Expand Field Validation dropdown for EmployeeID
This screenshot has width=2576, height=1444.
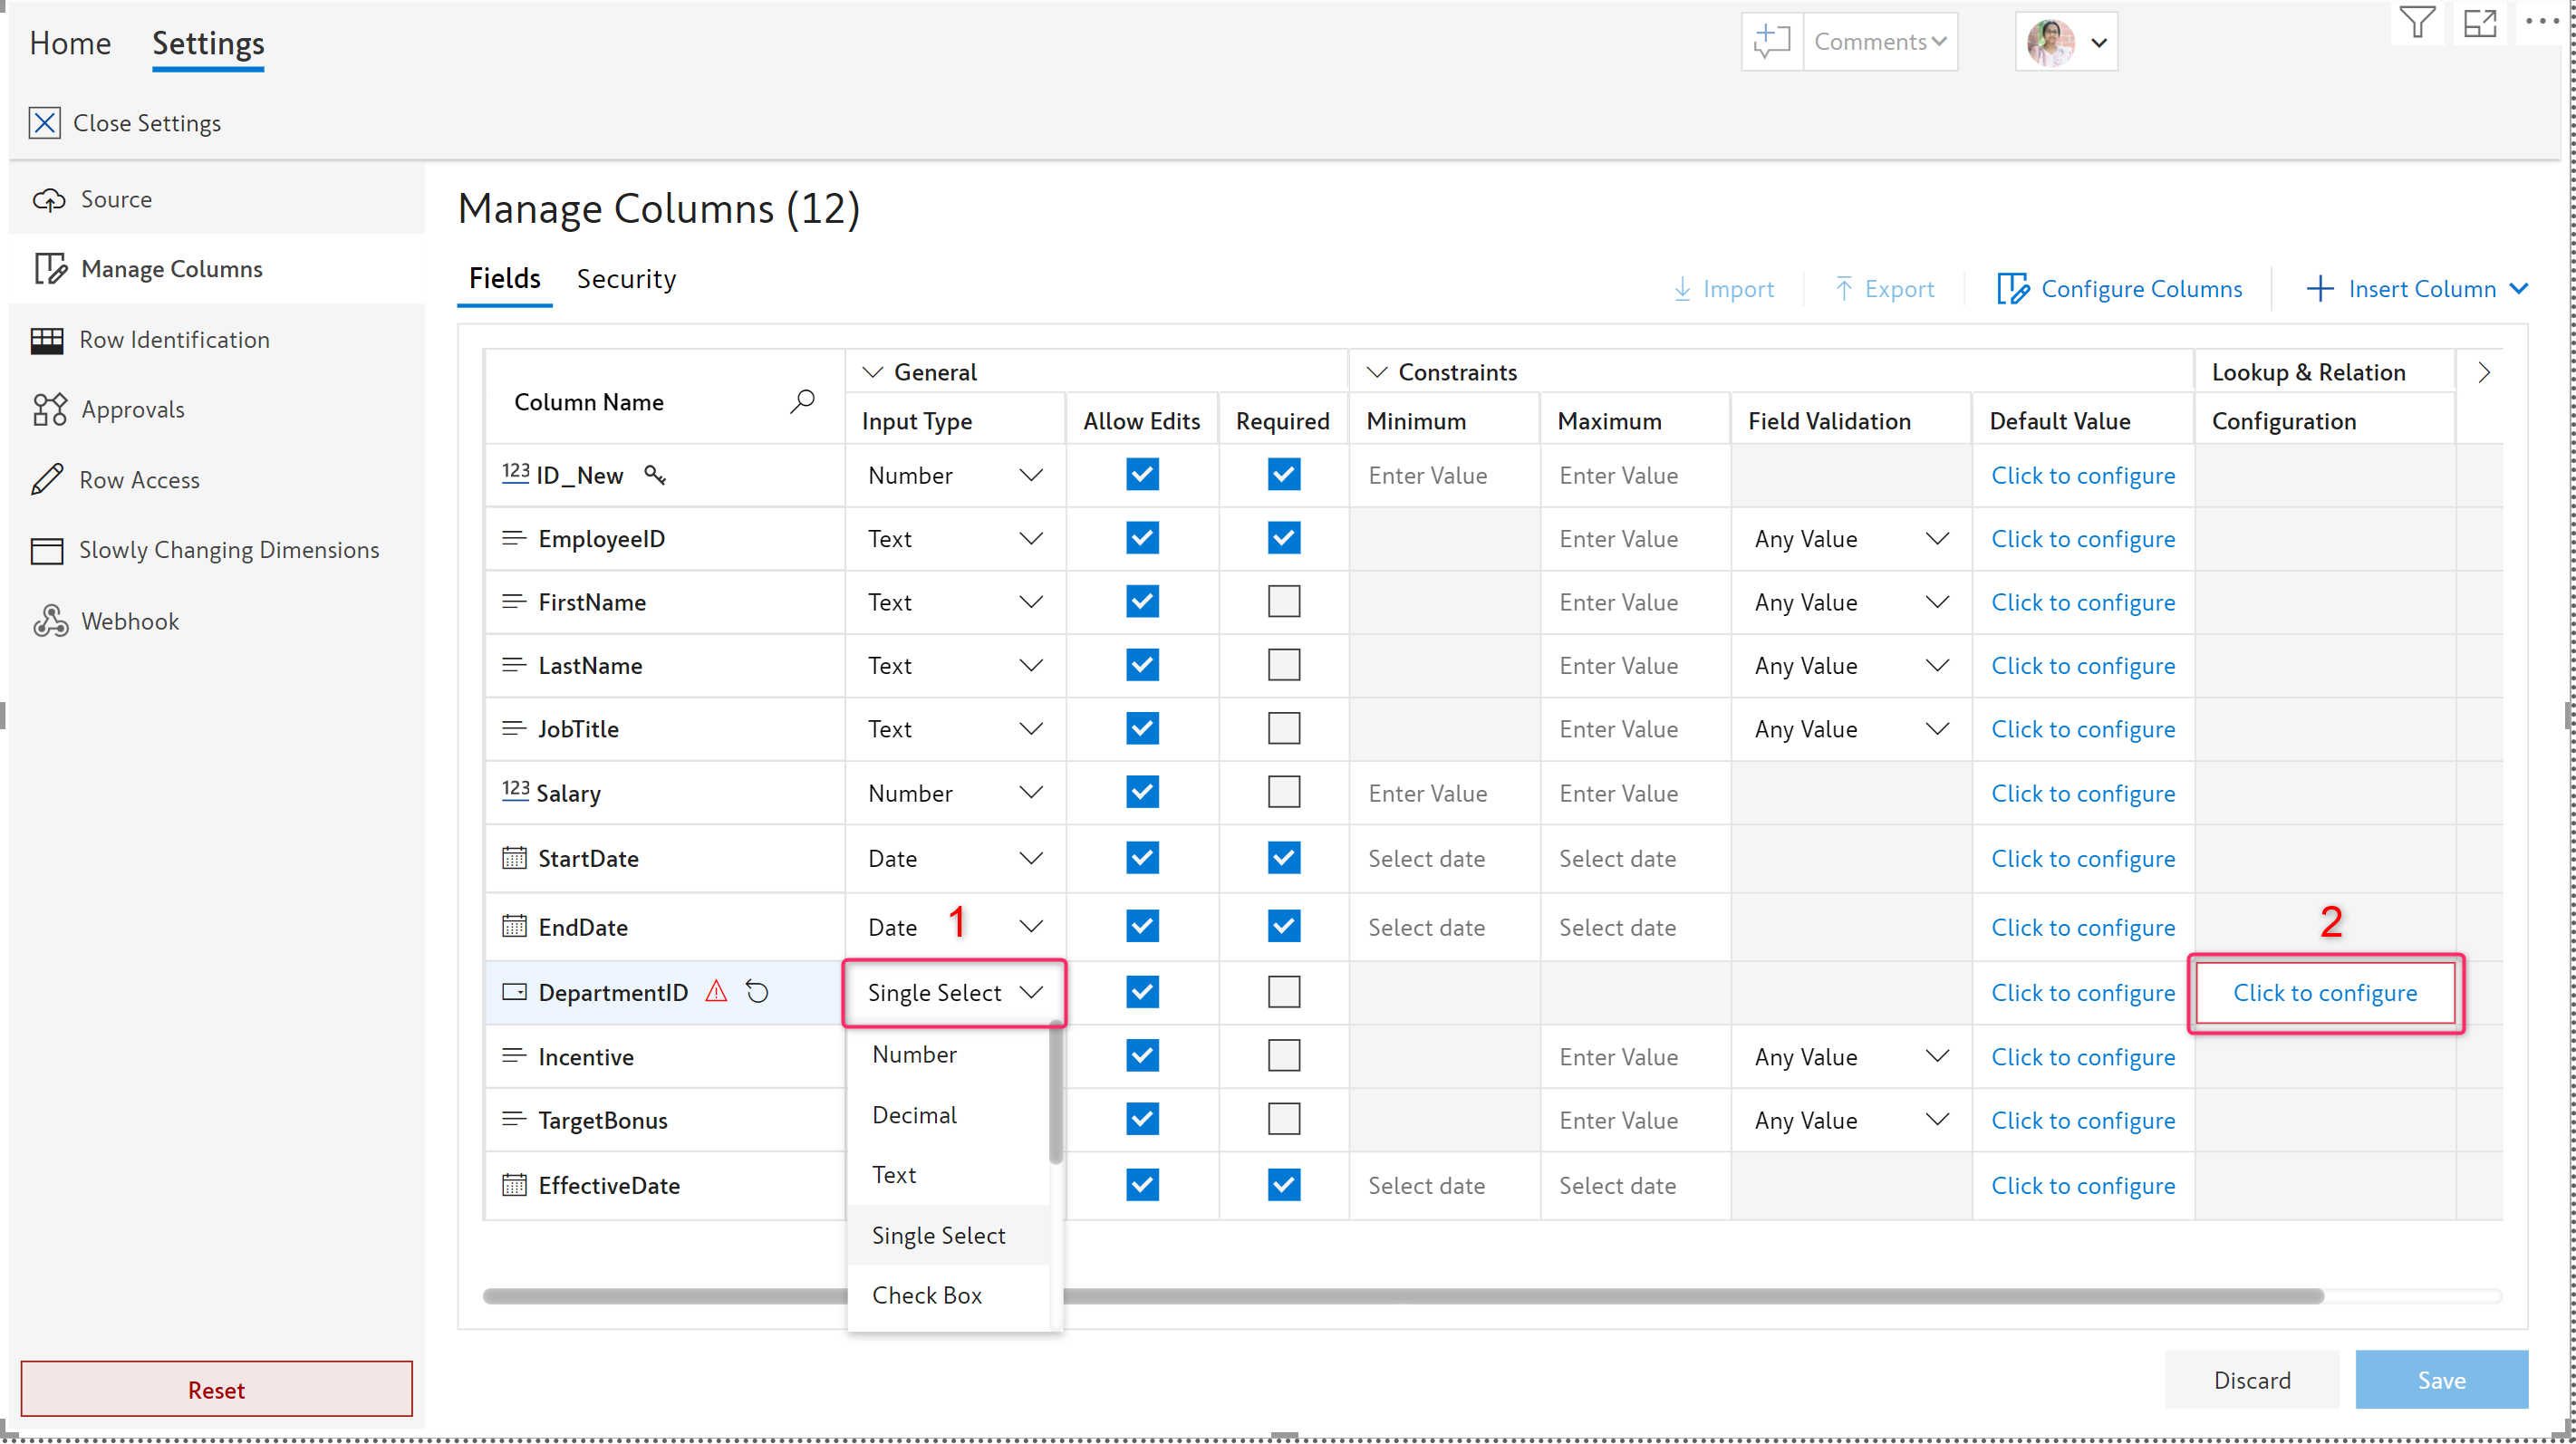coord(1937,539)
